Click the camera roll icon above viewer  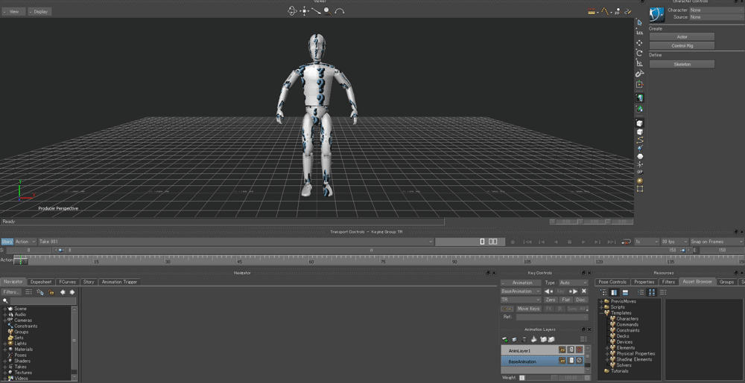click(339, 11)
